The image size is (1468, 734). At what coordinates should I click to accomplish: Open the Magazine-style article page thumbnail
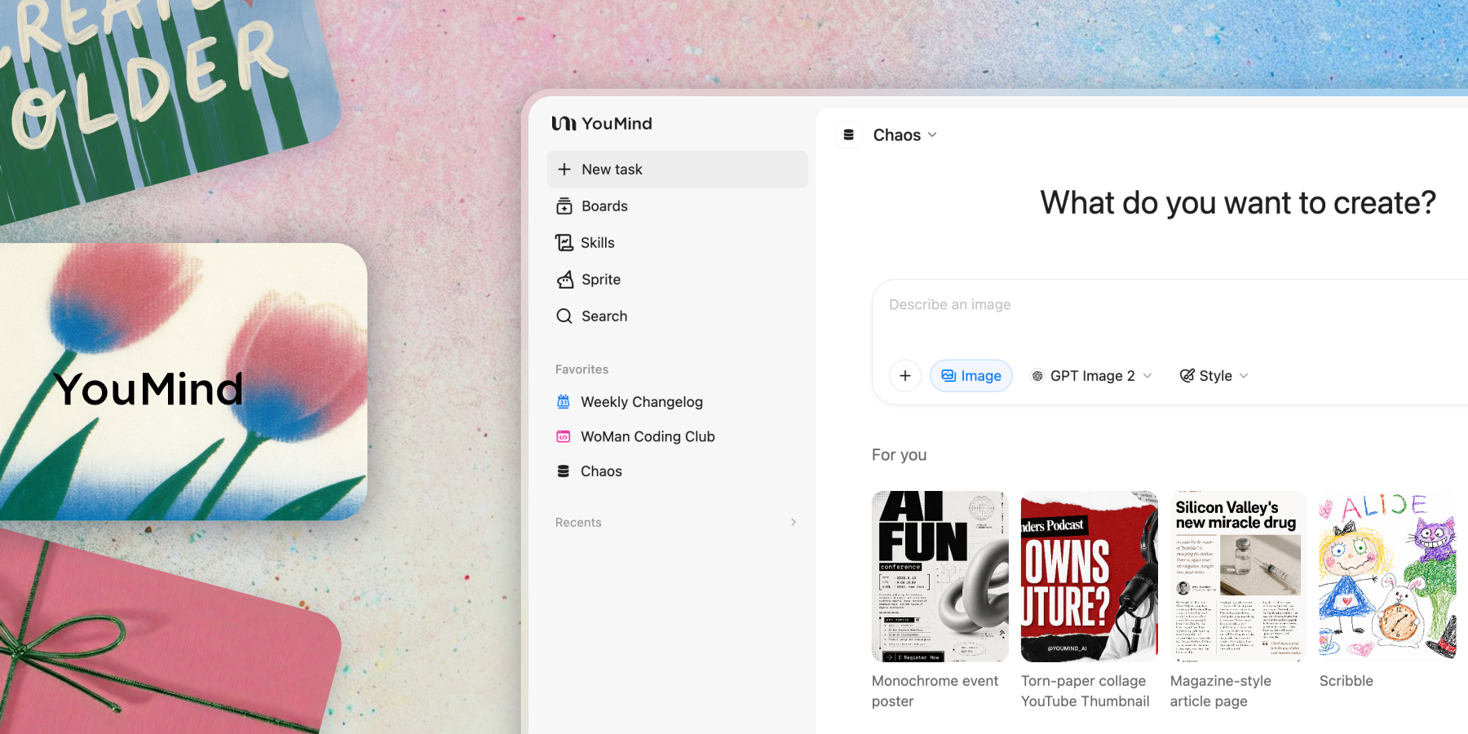click(1239, 577)
